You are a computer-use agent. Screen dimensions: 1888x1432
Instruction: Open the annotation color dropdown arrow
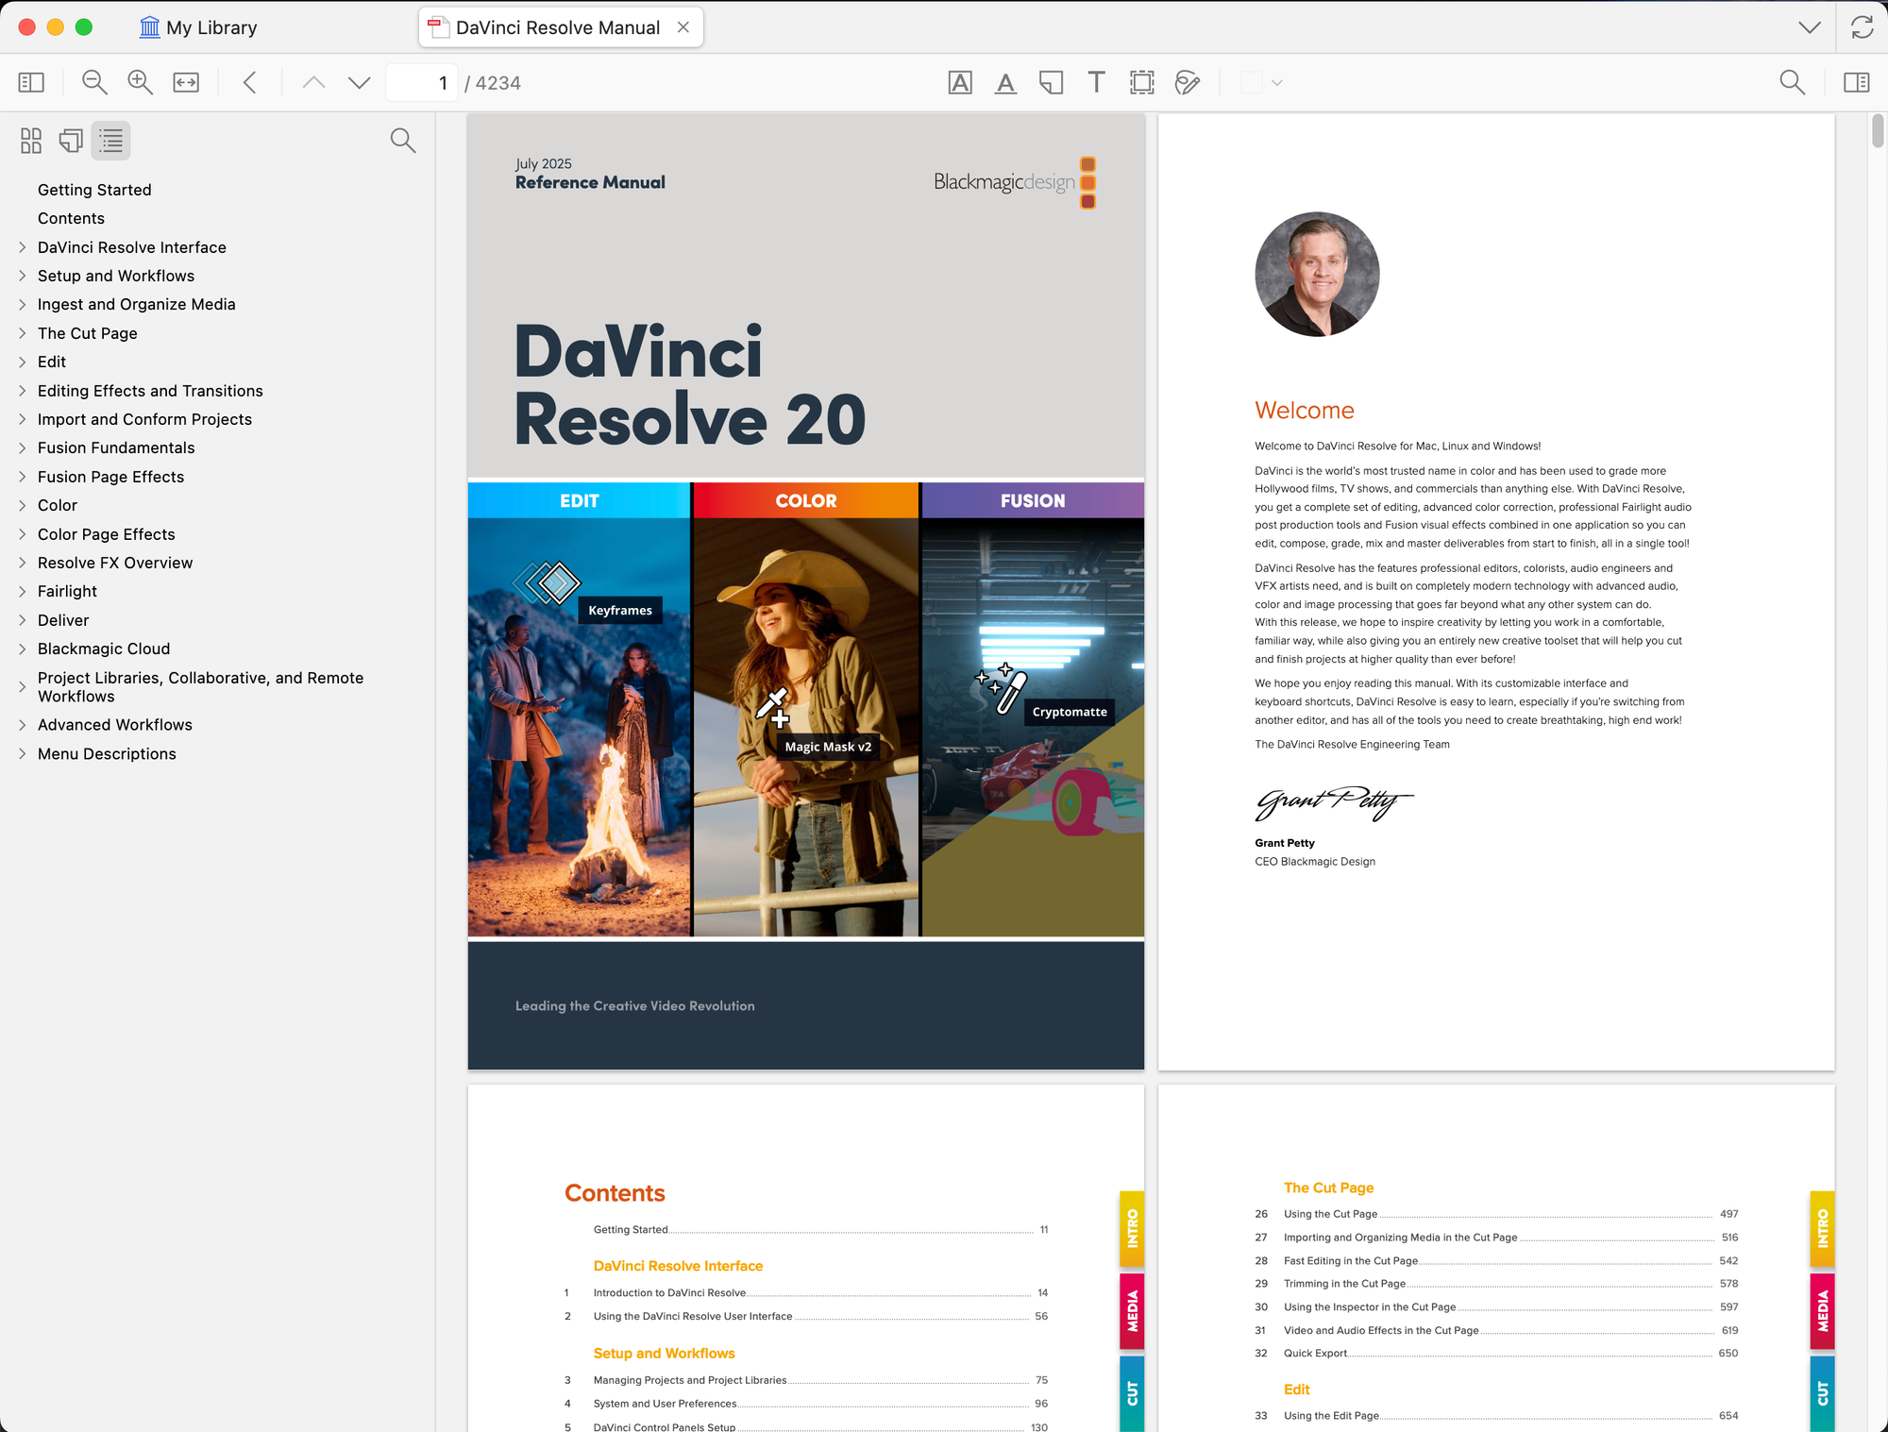1277,83
